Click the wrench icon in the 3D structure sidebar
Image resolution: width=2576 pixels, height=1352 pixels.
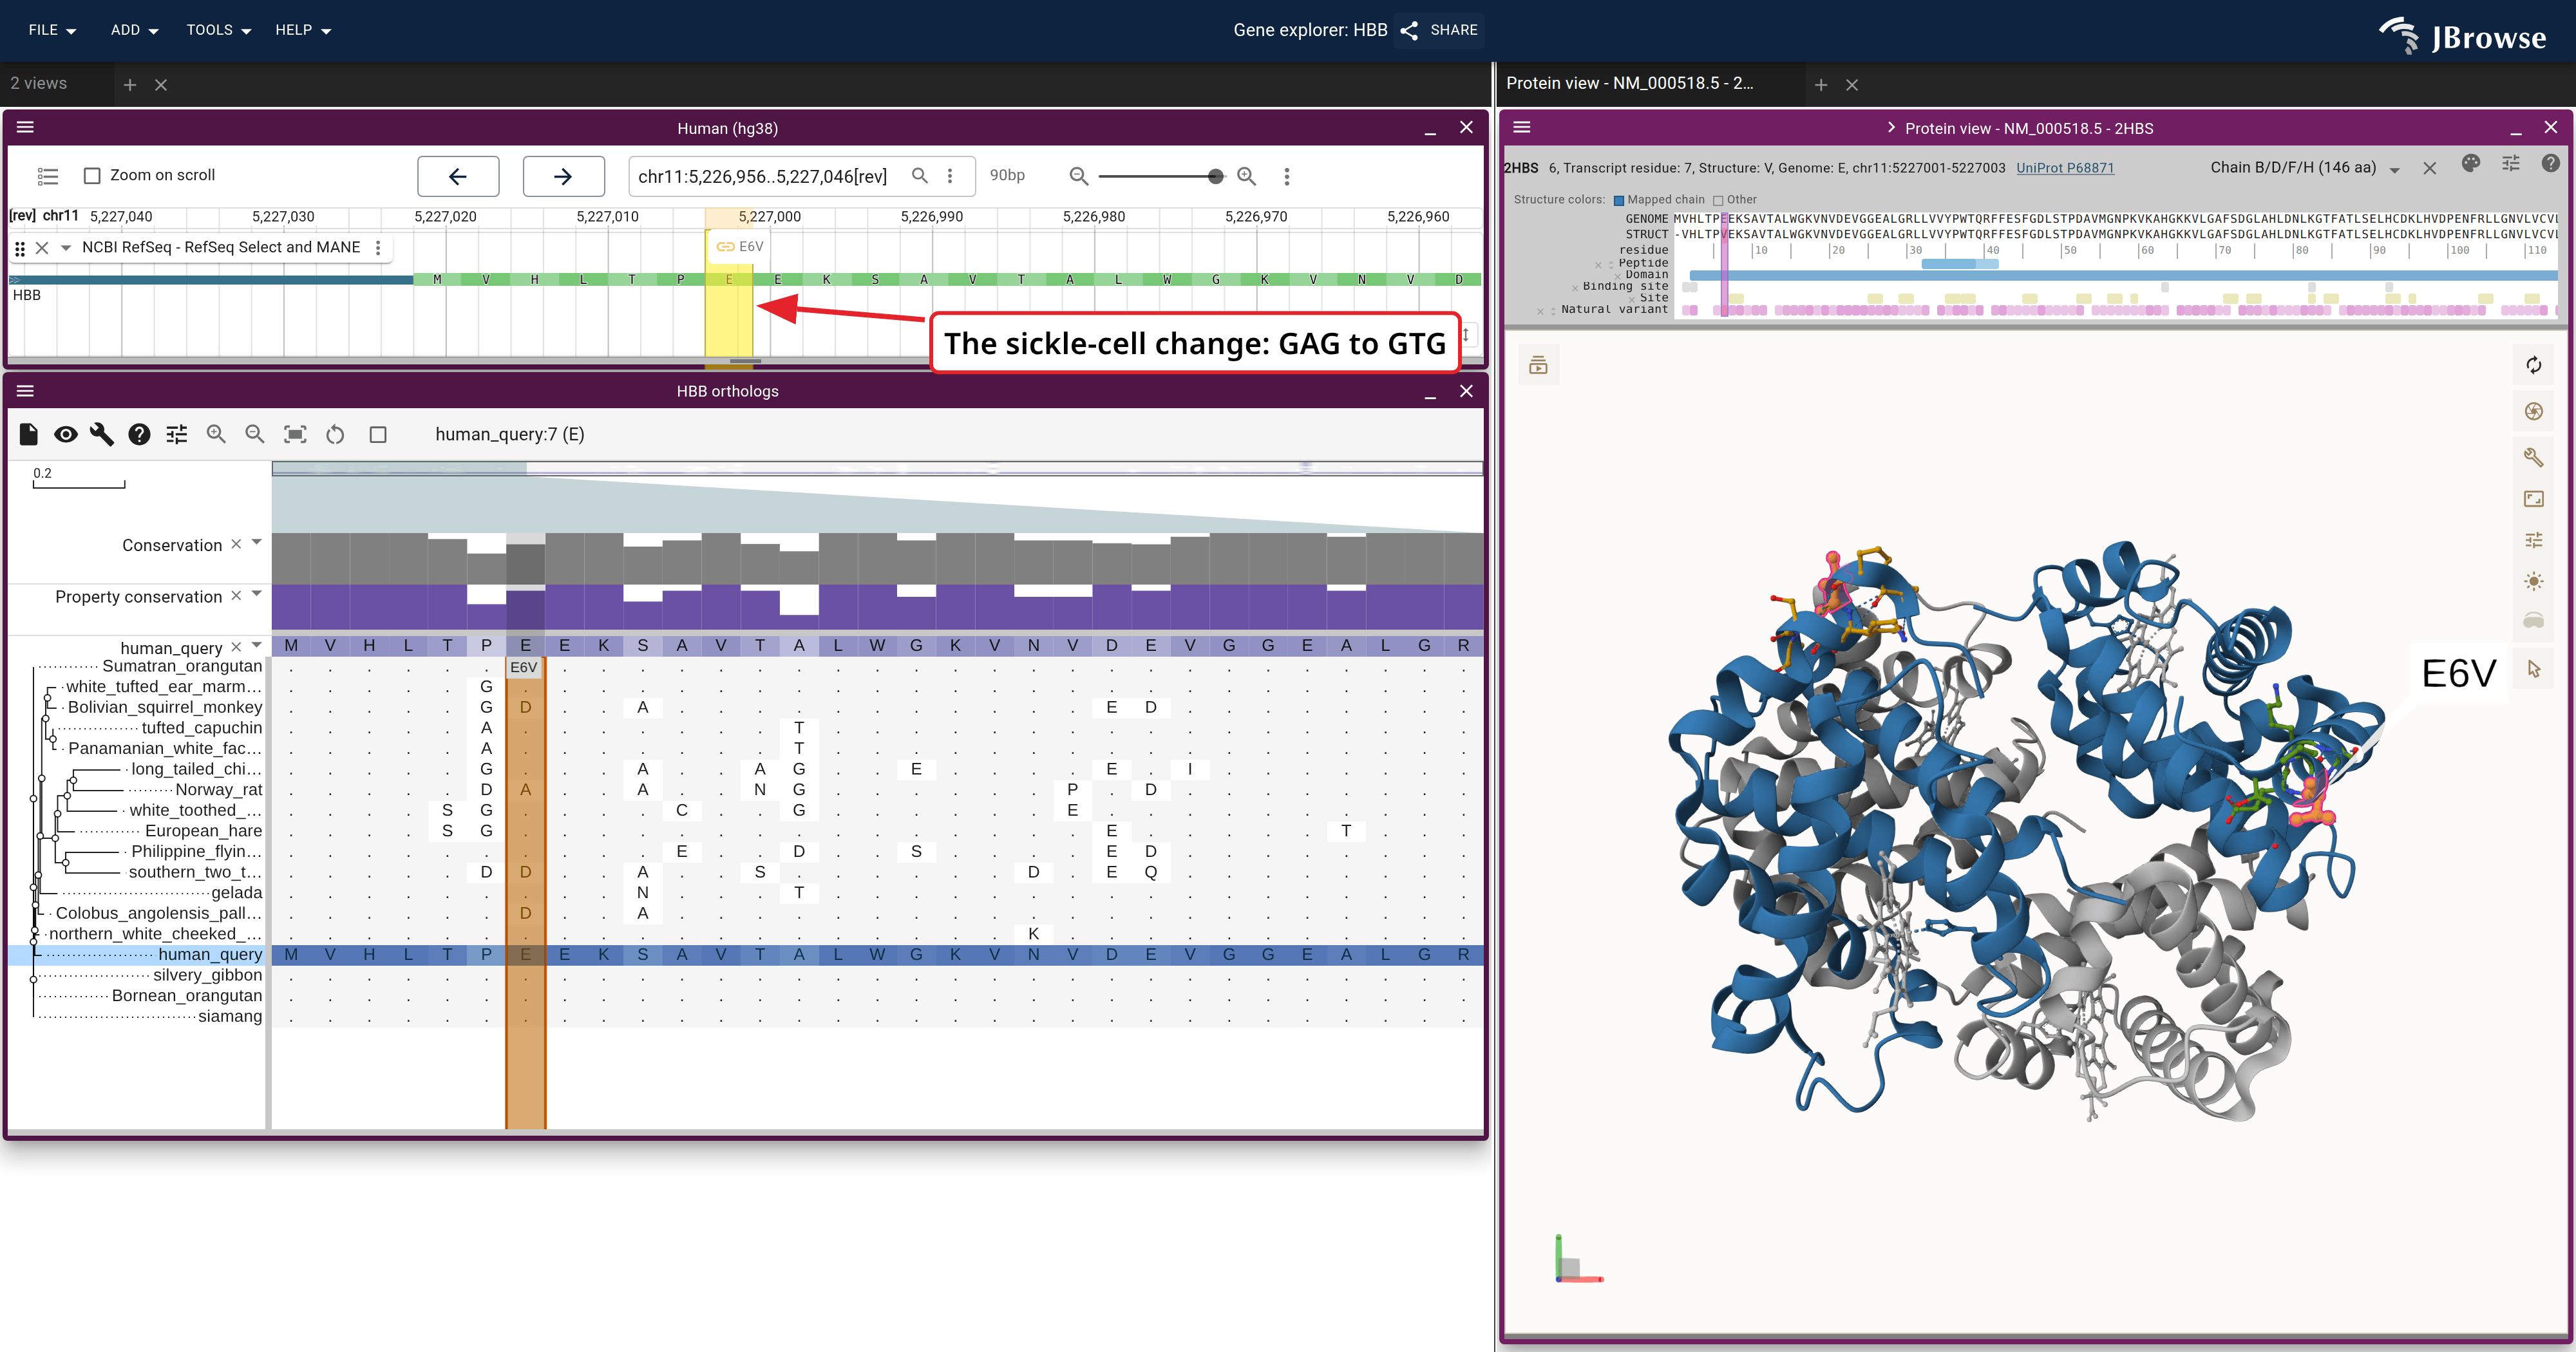tap(2533, 457)
